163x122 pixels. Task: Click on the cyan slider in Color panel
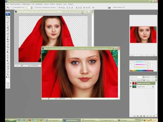click(x=142, y=62)
